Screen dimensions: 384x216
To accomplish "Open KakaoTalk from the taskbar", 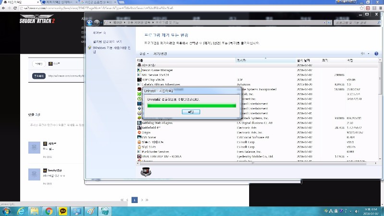I will tap(62, 211).
